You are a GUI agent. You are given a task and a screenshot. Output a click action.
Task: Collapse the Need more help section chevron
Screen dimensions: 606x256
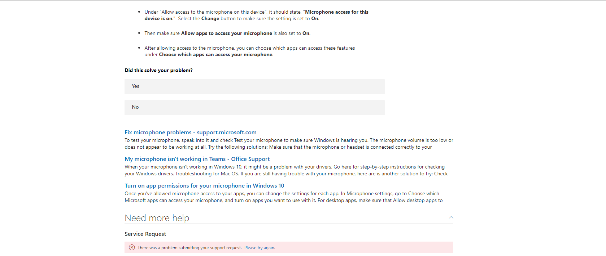(x=451, y=217)
